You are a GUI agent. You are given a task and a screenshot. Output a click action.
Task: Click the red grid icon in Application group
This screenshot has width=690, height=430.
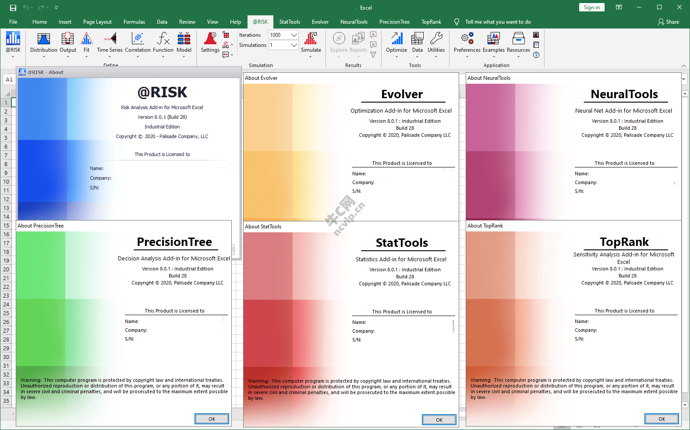(x=536, y=35)
